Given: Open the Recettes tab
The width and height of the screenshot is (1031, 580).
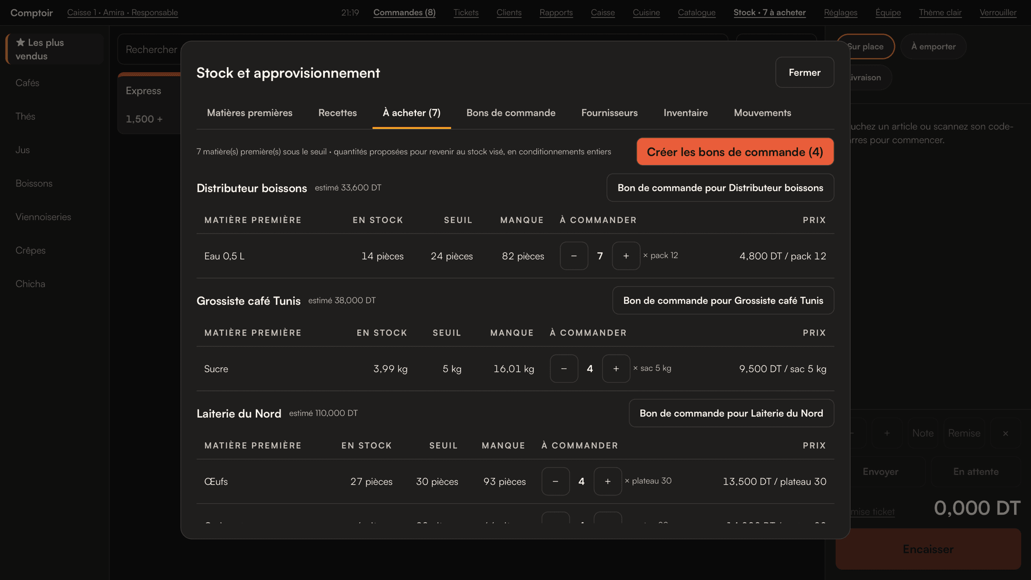Looking at the screenshot, I should coord(337,113).
